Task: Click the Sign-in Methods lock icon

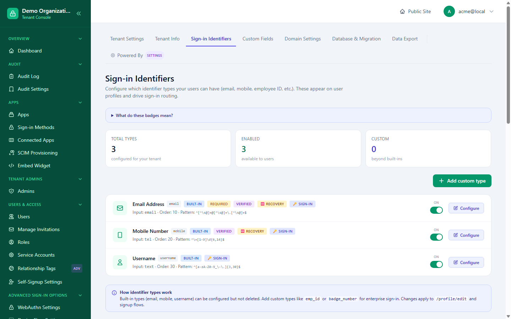Action: [11, 127]
